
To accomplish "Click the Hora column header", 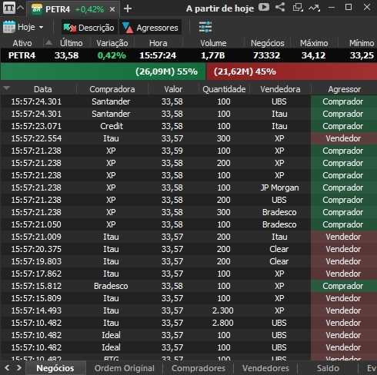I will [158, 43].
